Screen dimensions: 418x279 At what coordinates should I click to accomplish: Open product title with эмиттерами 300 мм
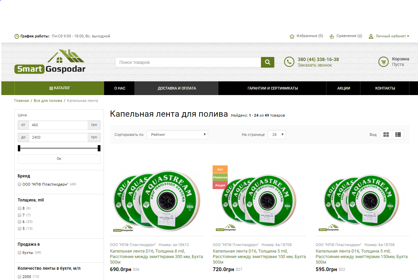point(156,257)
